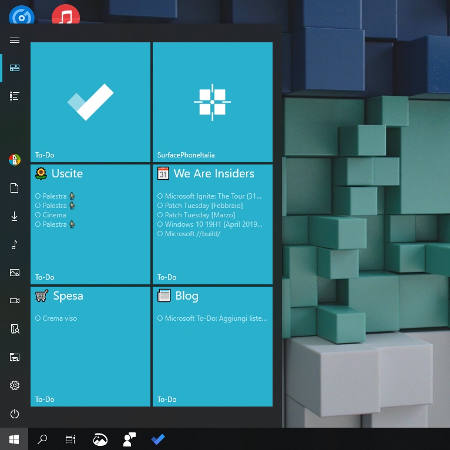Click Patch Tuesday [Febbraio] entry

[200, 206]
